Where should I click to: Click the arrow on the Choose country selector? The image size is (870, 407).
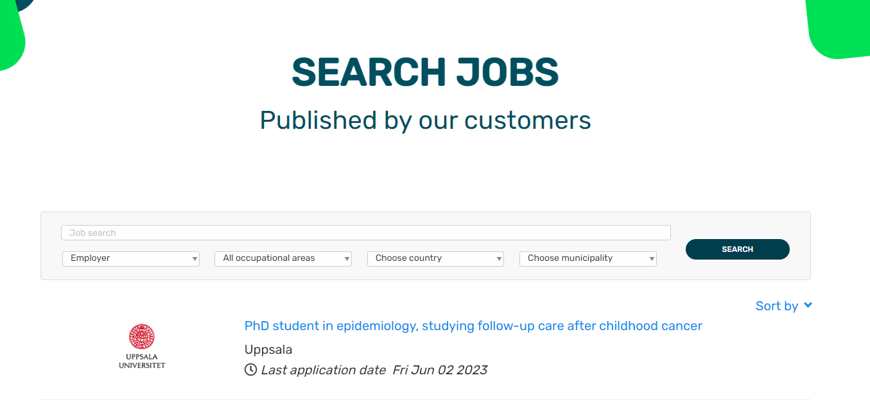point(499,259)
